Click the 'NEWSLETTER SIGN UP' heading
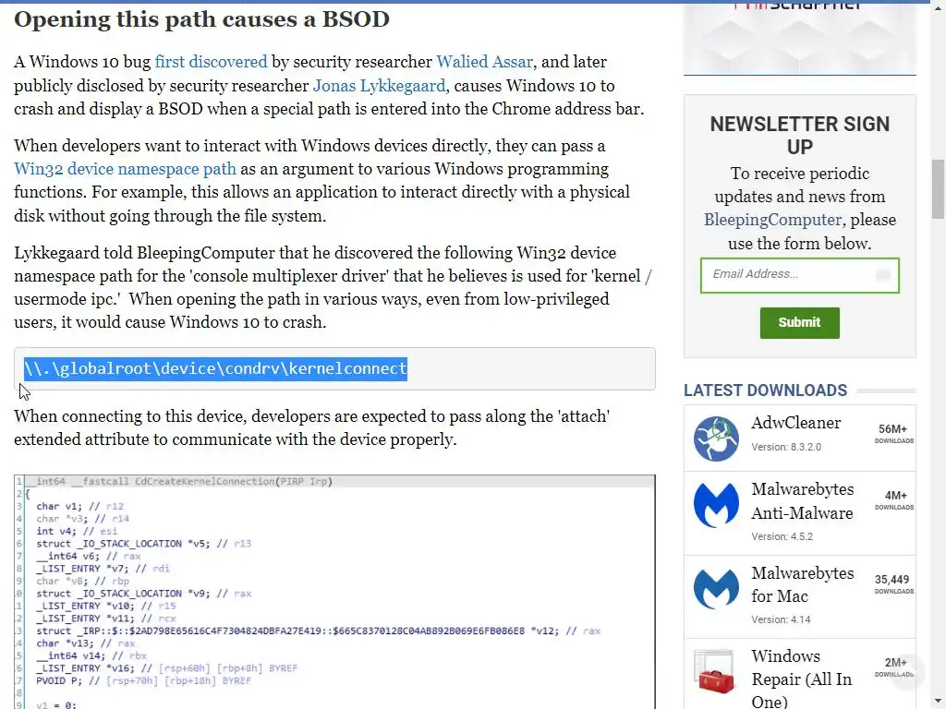The height and width of the screenshot is (709, 946). coord(799,135)
